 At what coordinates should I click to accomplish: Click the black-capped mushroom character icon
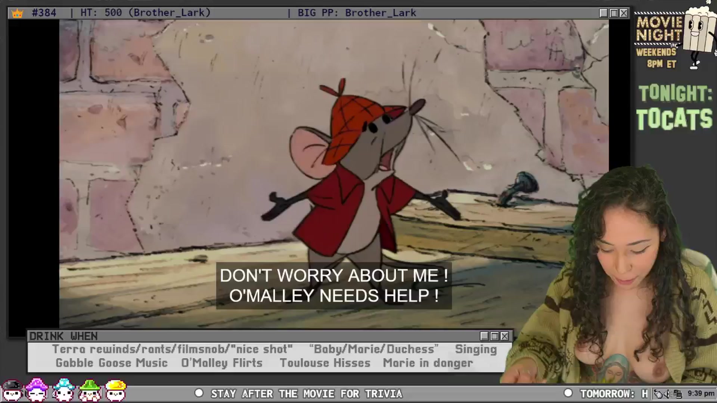point(12,390)
